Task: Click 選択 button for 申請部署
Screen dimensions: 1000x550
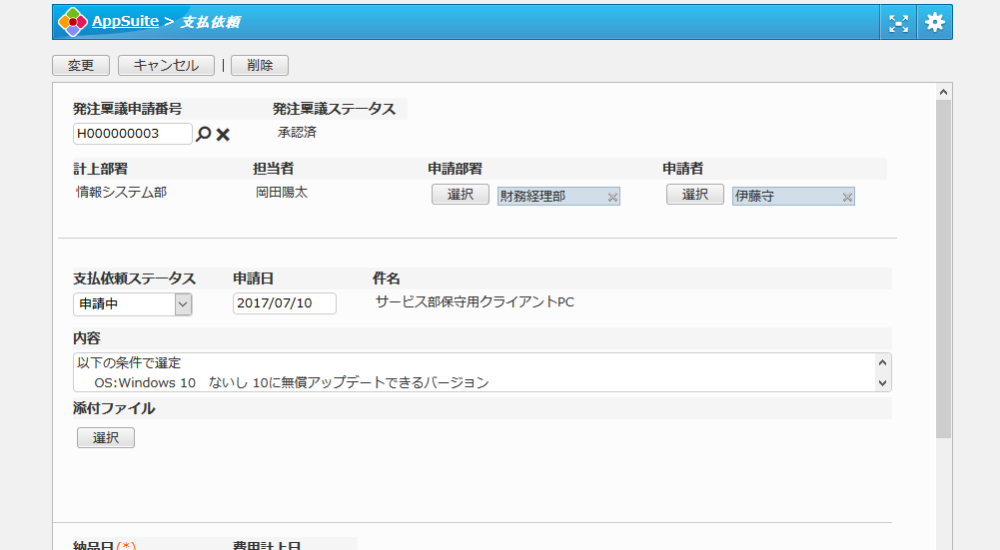Action: pos(460,195)
